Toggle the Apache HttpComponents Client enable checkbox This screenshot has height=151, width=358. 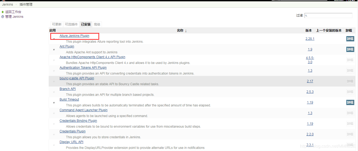point(54,60)
